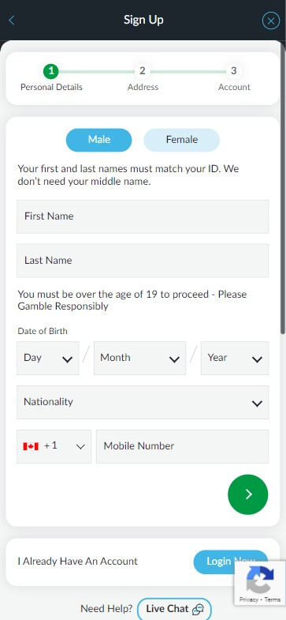Image resolution: width=286 pixels, height=620 pixels.
Task: Click the Canadian flag icon
Action: tap(31, 446)
